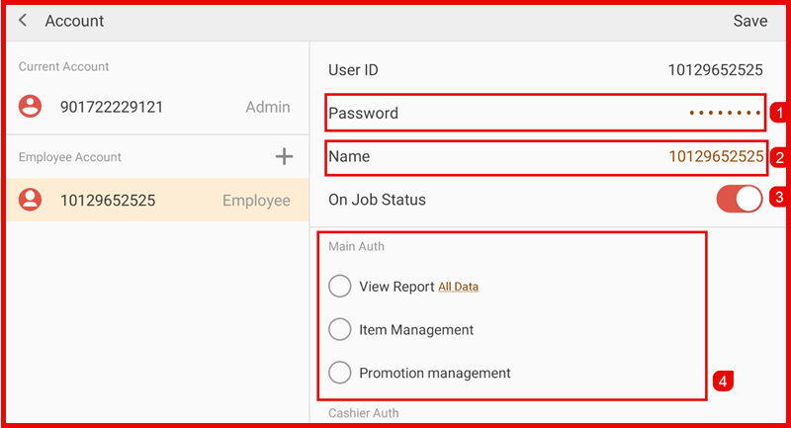Toggle the On Job Status switch
Viewport: 791px width, 428px height.
[740, 199]
